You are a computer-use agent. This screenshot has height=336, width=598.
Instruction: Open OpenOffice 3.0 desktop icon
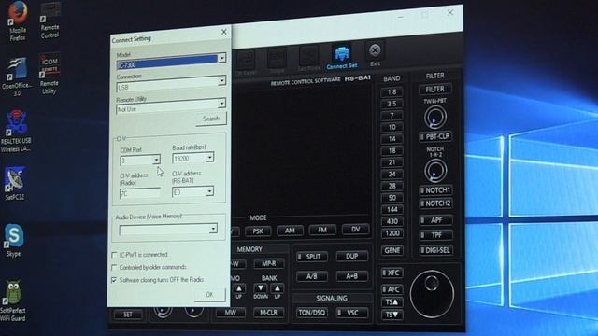(17, 77)
